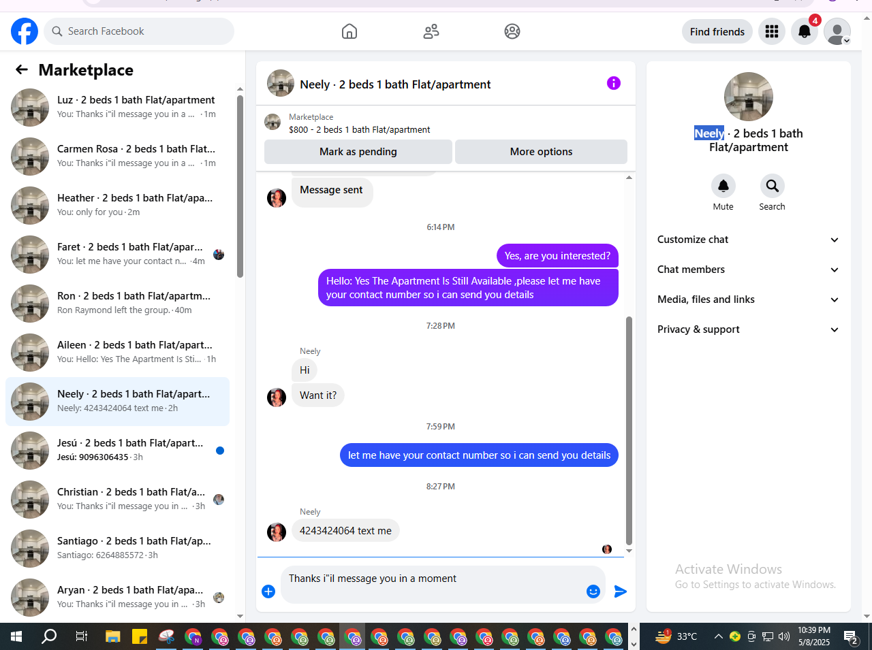Image resolution: width=872 pixels, height=650 pixels.
Task: Open the weather 33°C taskbar widget
Action: tap(676, 637)
